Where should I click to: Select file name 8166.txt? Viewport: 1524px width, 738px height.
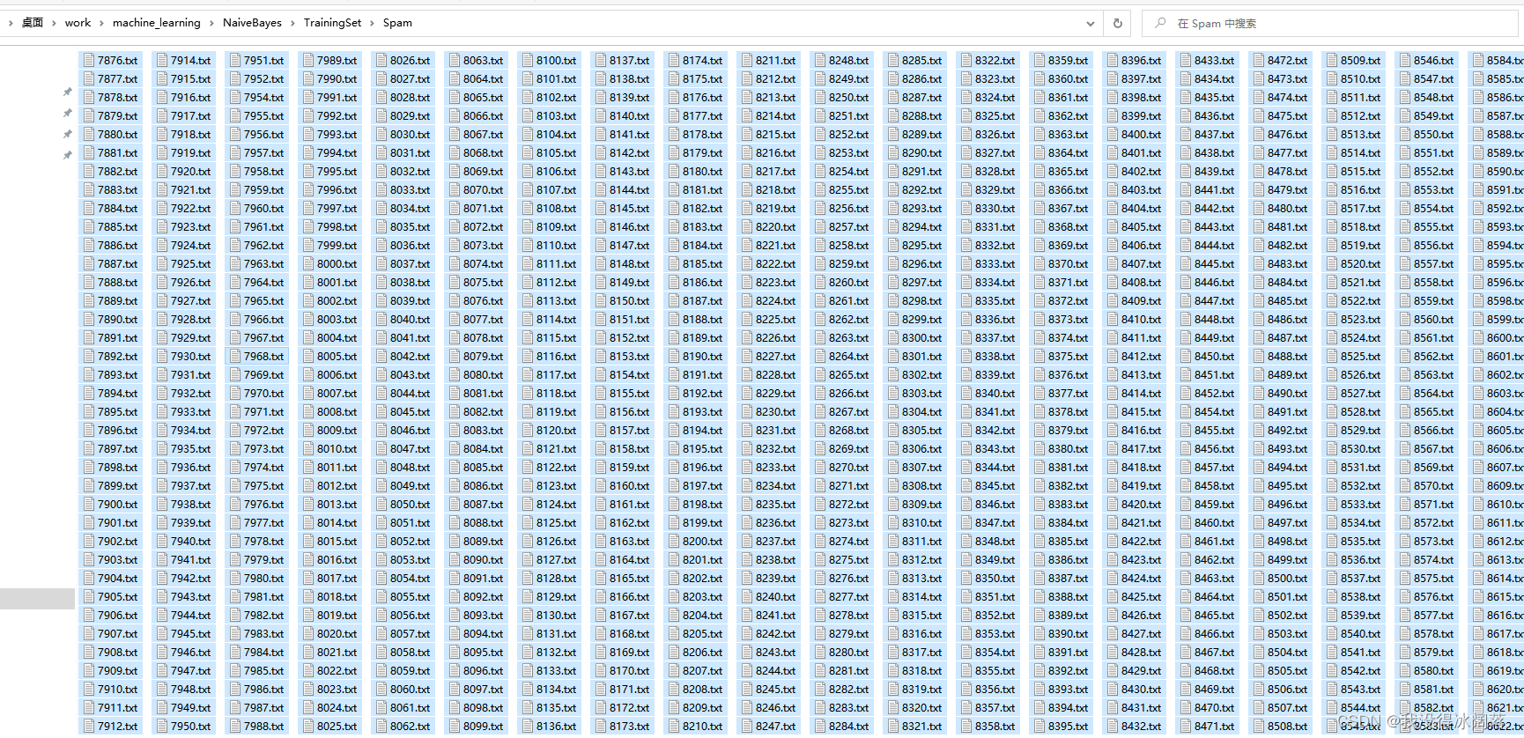[x=630, y=597]
